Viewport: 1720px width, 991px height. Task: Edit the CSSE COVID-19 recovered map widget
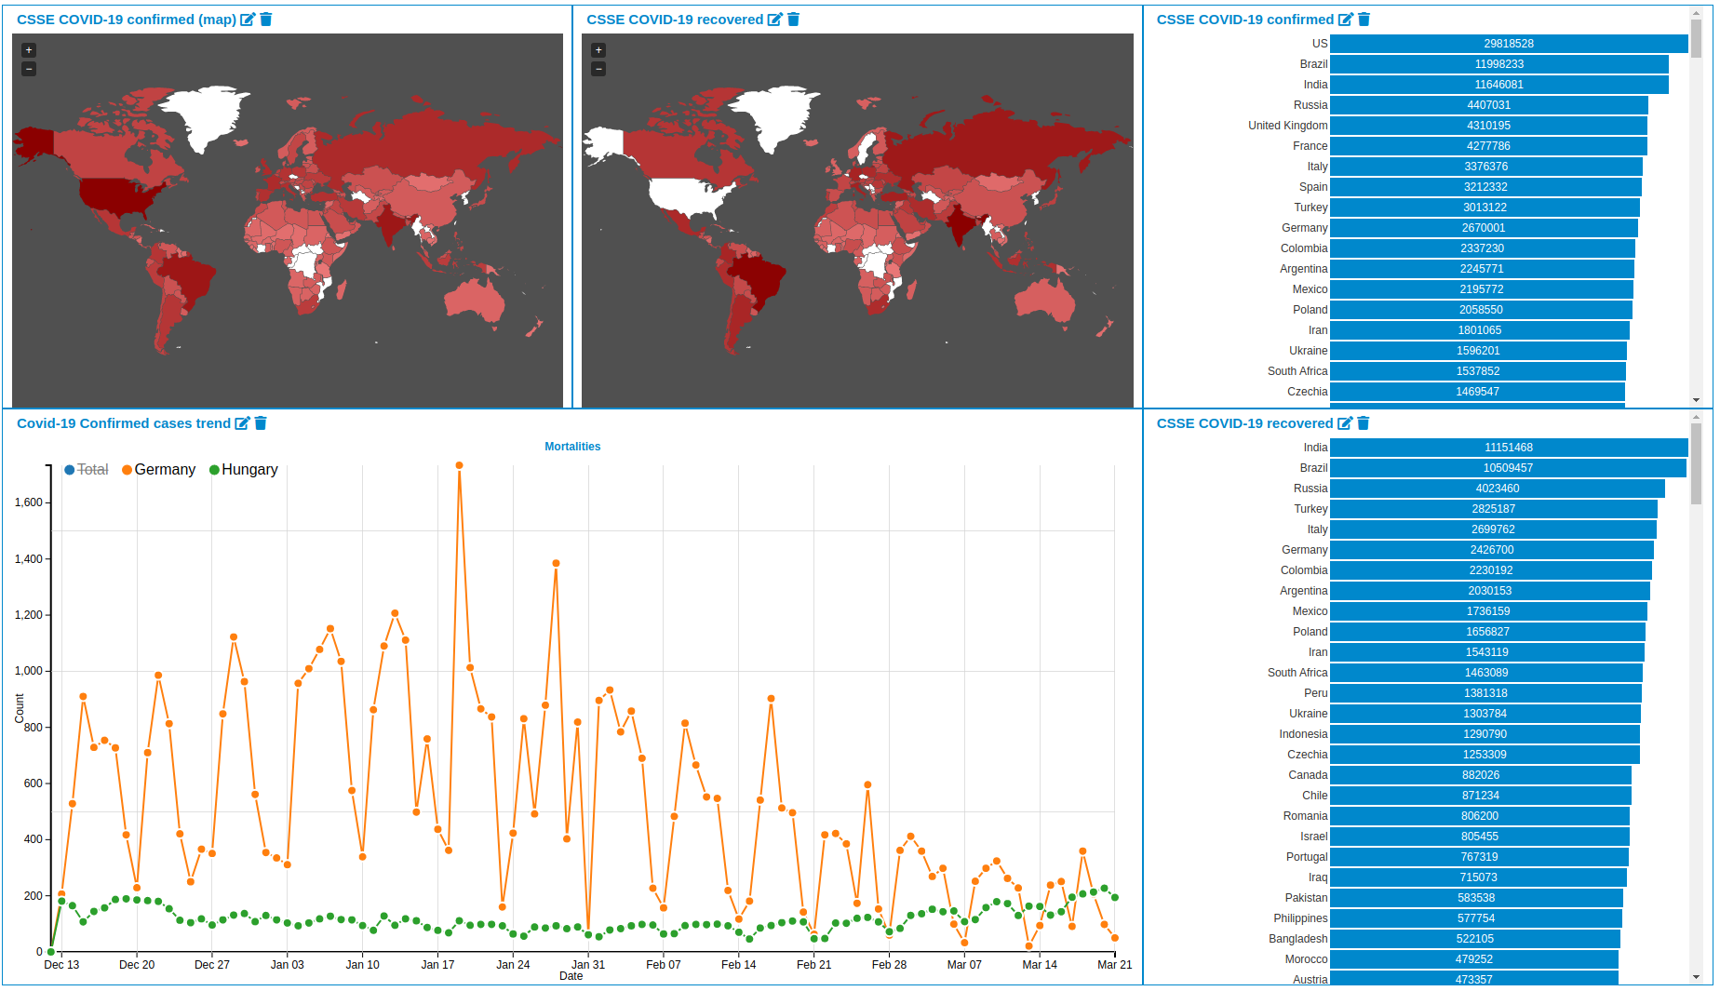(774, 20)
